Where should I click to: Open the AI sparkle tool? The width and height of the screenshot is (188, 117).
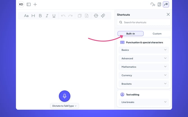tap(103, 16)
